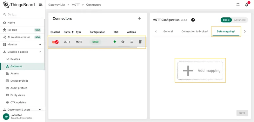Open Home in the sidebar
This screenshot has width=254, height=122.
point(22,23)
